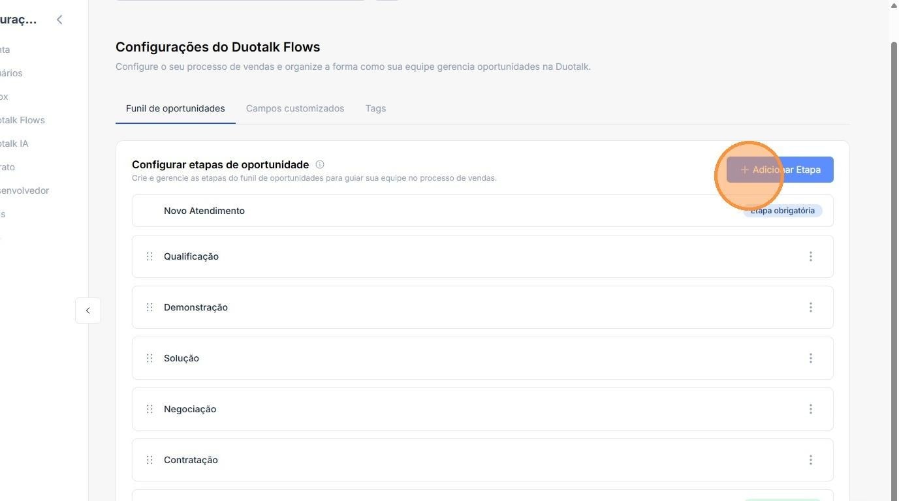The width and height of the screenshot is (899, 501).
Task: Click the Adicionar Etapa button
Action: 780,170
